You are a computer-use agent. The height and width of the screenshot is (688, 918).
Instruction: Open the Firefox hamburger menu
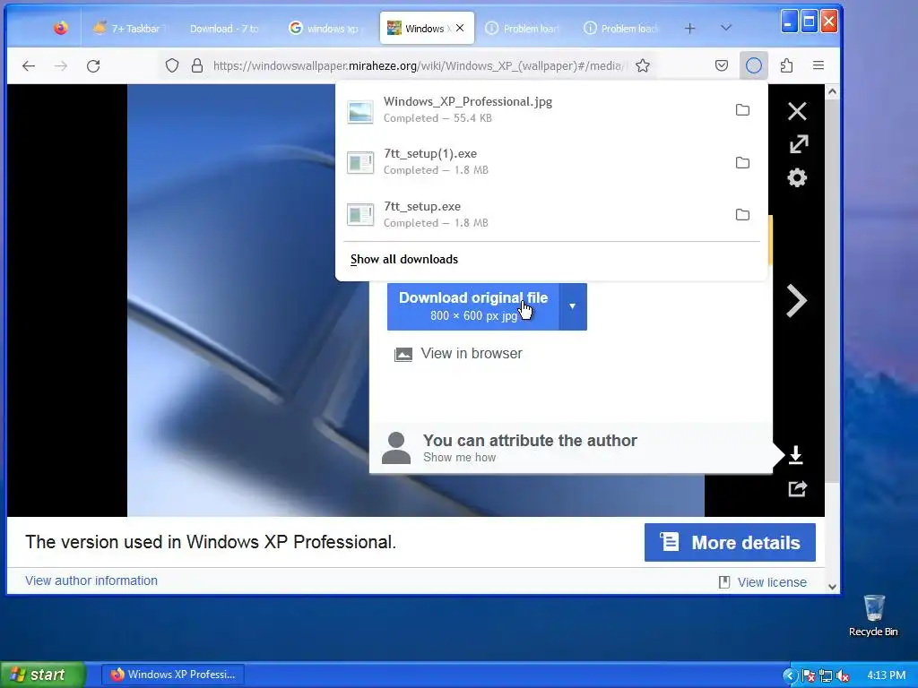point(818,65)
